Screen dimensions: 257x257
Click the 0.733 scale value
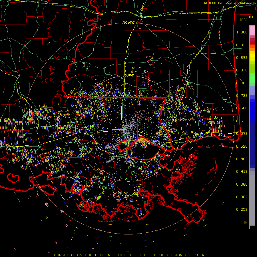[x=242, y=96]
